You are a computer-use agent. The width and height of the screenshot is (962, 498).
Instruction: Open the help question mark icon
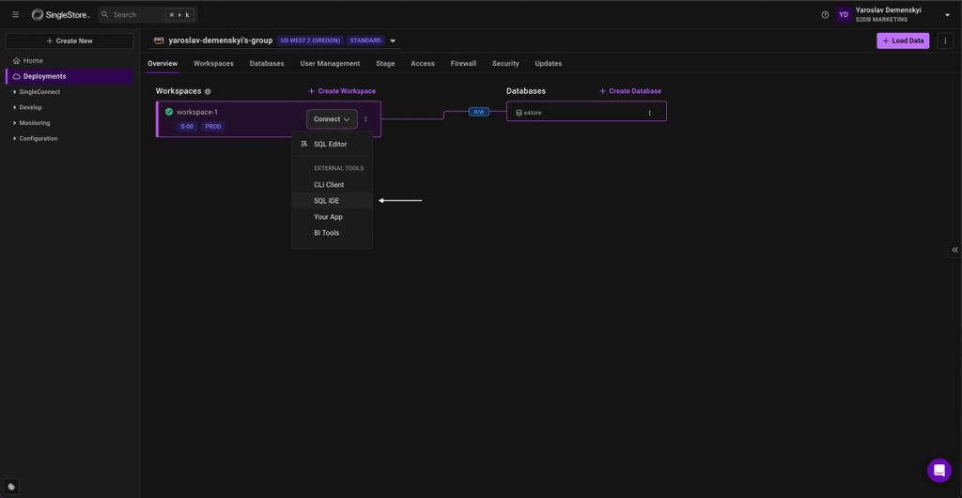pyautogui.click(x=825, y=15)
